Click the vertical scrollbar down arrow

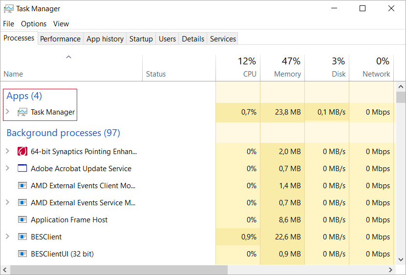(x=401, y=260)
